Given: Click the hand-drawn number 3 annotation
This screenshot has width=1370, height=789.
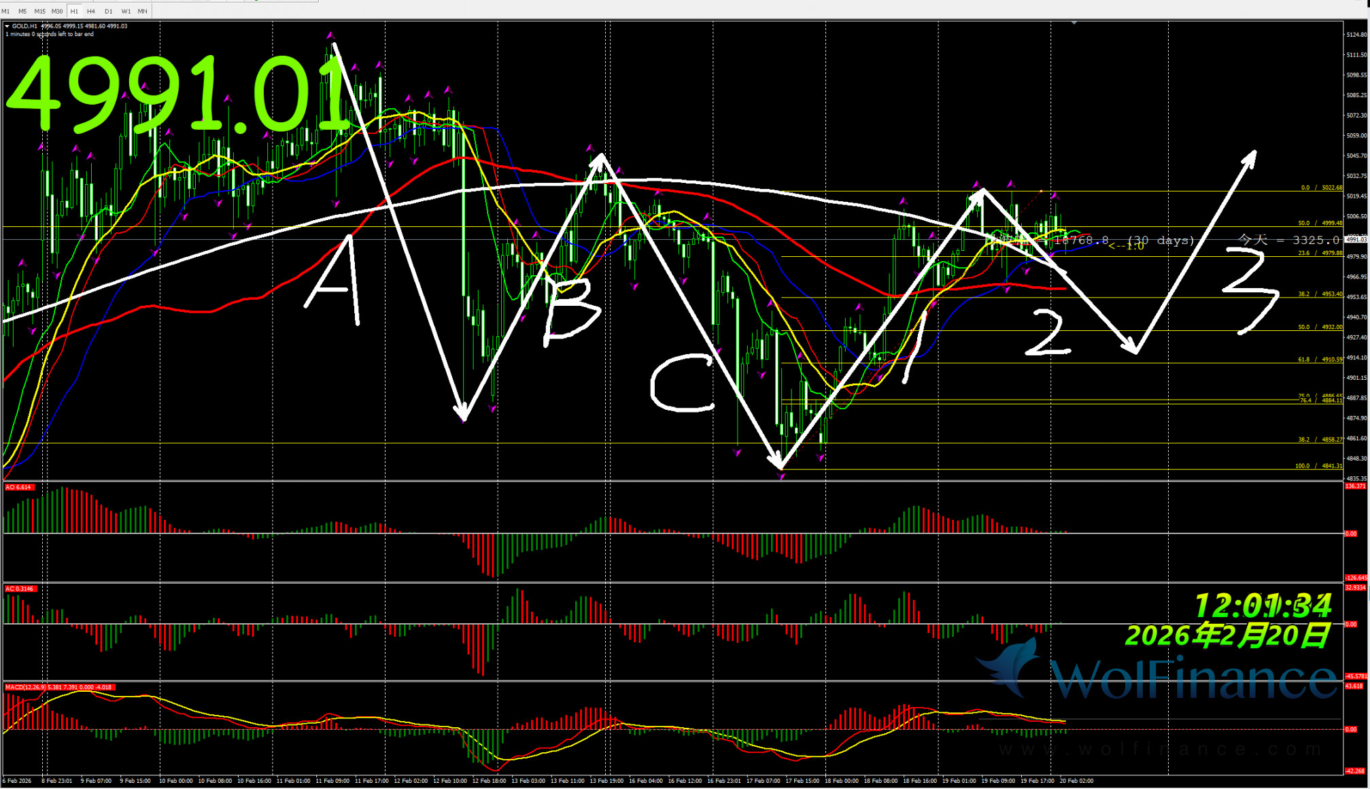Looking at the screenshot, I should tap(1251, 289).
